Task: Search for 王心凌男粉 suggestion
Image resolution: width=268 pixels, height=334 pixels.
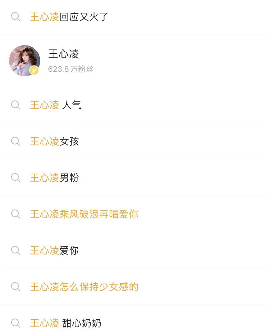Action: pos(54,178)
